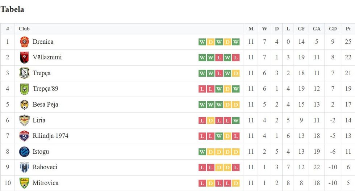Image resolution: width=355 pixels, height=191 pixels.
Task: Open the Drenica club name link
Action: pos(43,42)
